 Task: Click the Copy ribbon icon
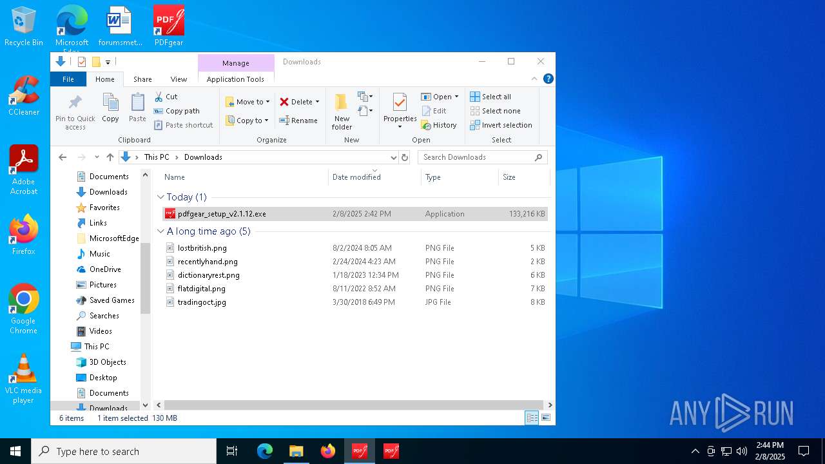(x=110, y=108)
